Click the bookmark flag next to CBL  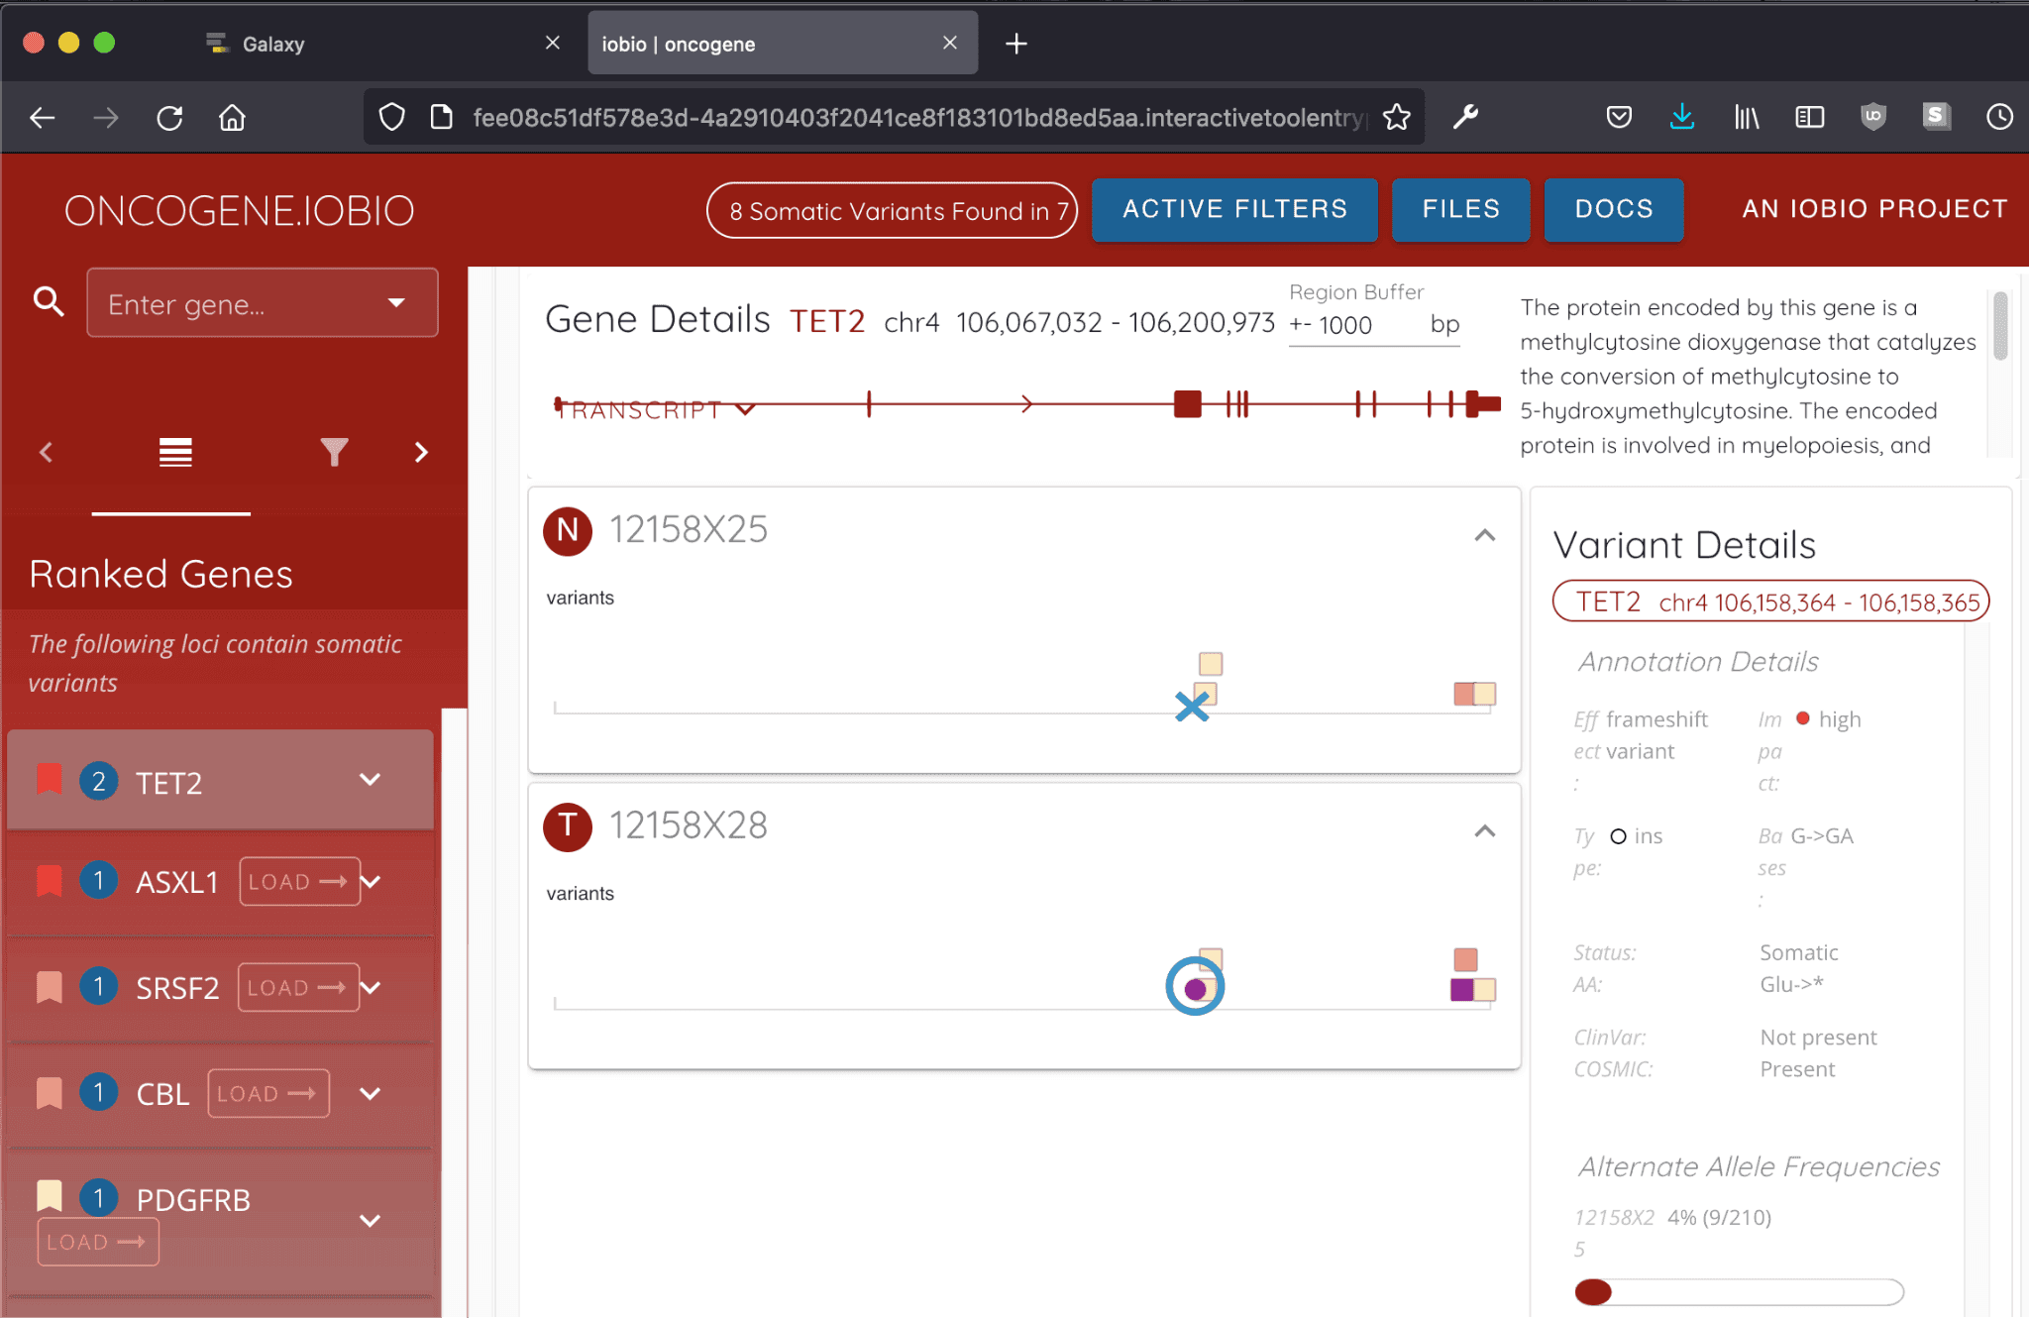coord(50,1092)
